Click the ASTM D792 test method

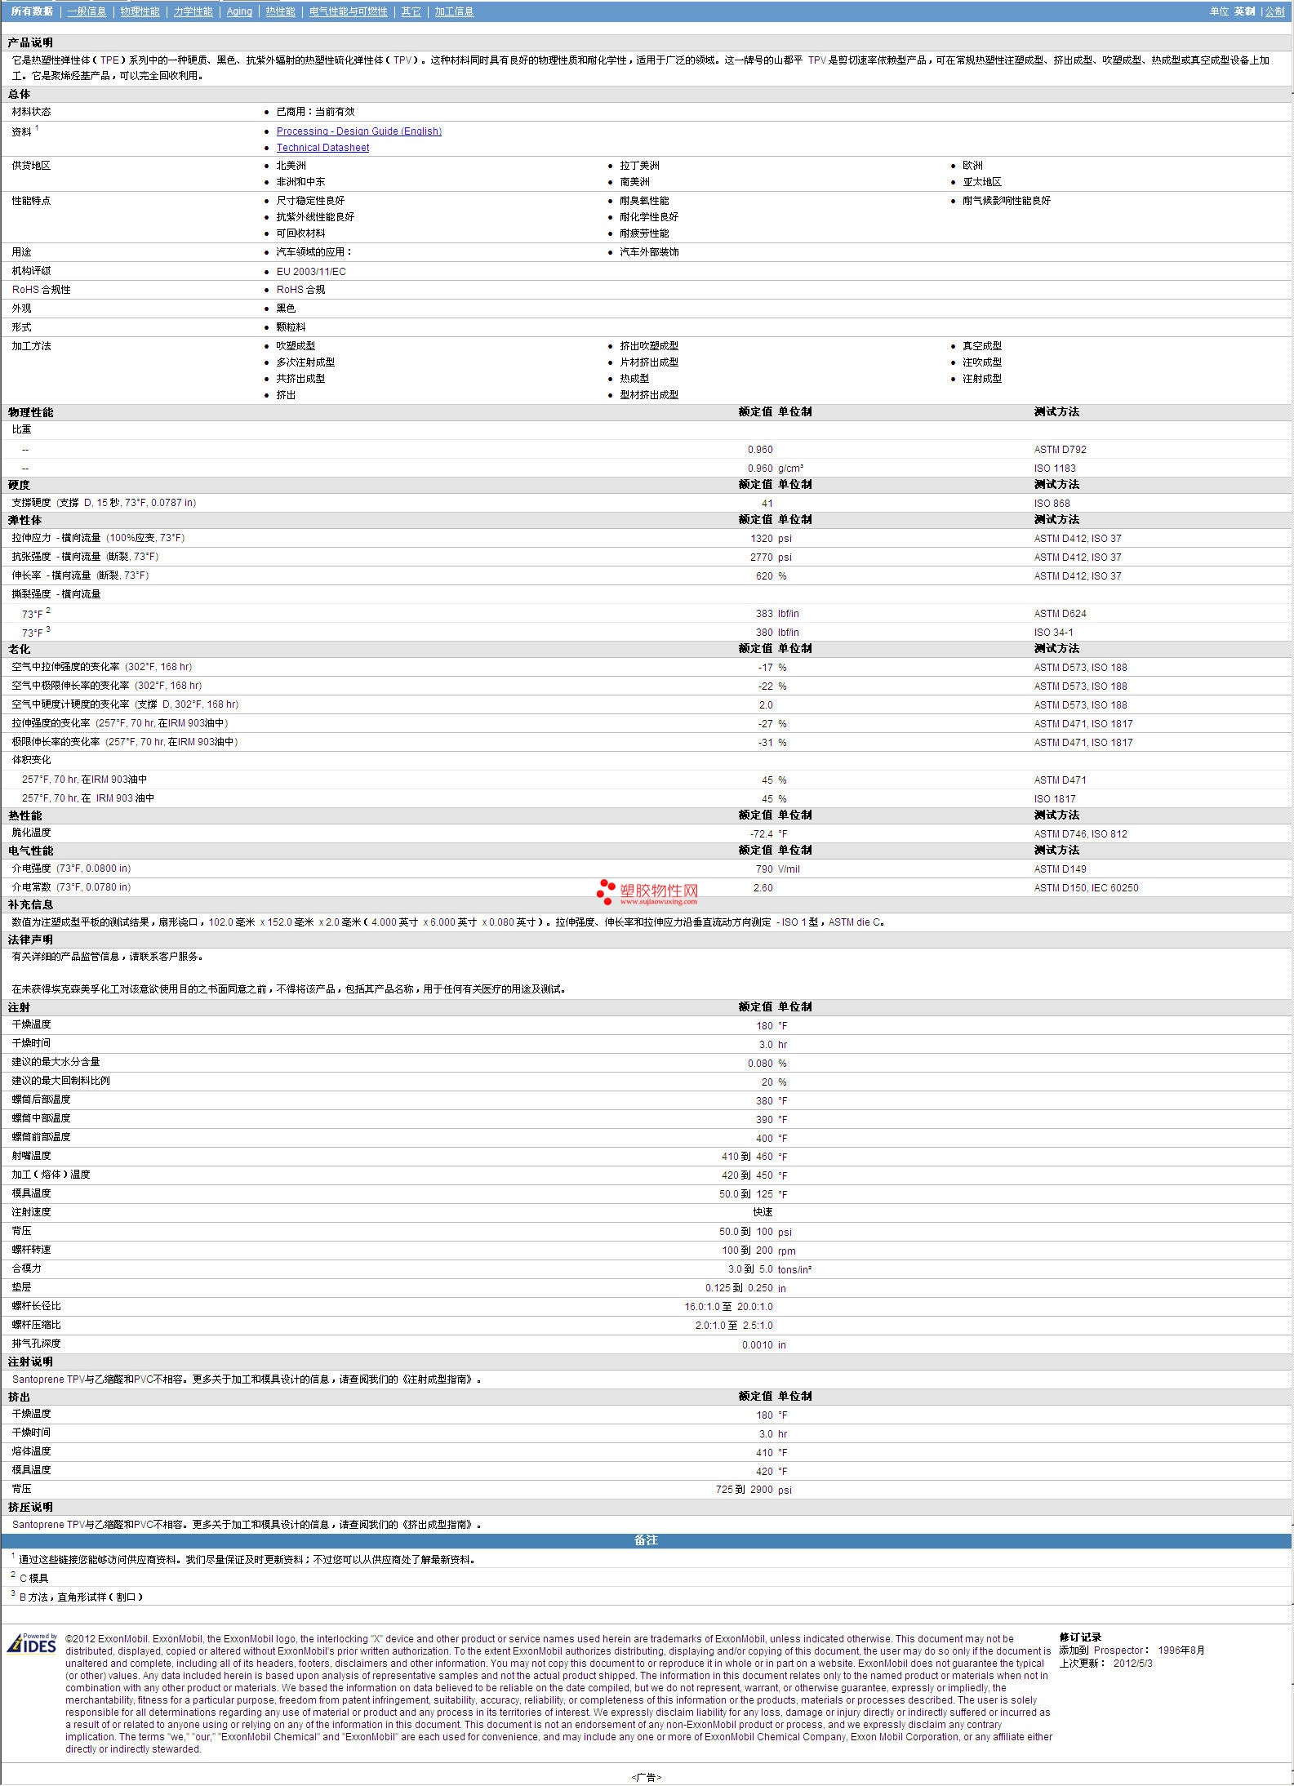pos(1060,450)
